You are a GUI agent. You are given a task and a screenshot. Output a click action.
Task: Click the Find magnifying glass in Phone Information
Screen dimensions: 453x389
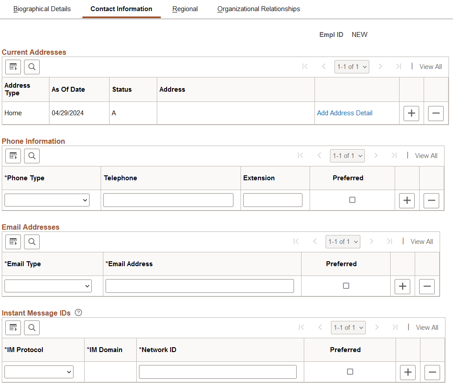pyautogui.click(x=31, y=156)
